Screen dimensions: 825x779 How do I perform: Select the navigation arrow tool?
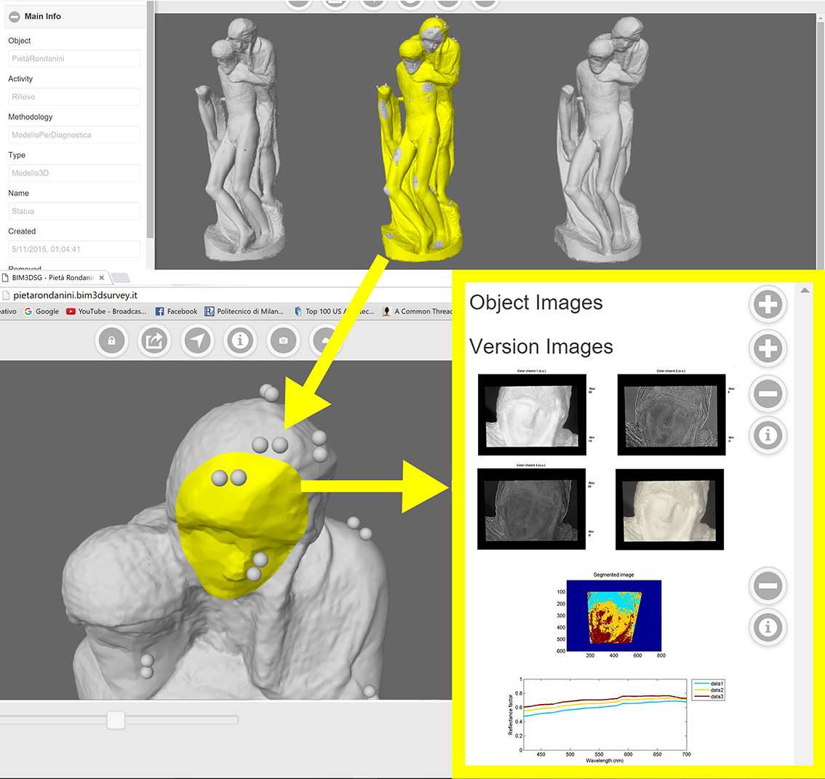pos(197,341)
